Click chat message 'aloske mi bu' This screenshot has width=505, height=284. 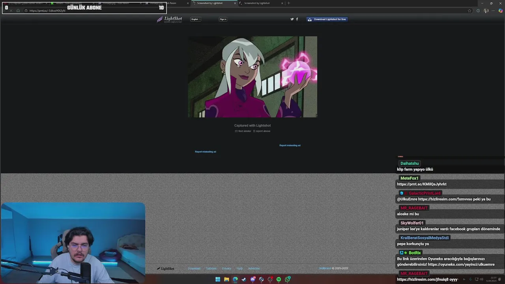click(x=408, y=214)
